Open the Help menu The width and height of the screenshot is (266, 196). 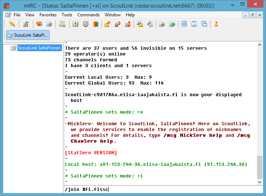coord(130,15)
